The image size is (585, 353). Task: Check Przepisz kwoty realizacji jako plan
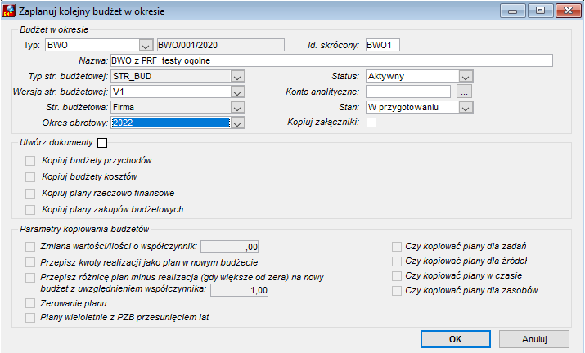click(30, 262)
